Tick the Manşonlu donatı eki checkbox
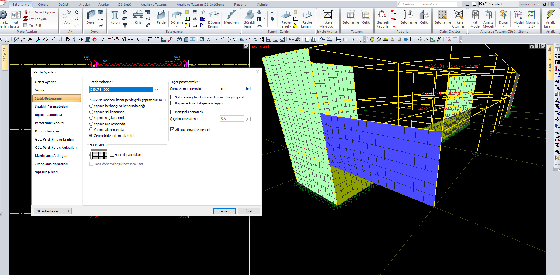Image resolution: width=560 pixels, height=275 pixels. click(x=172, y=112)
